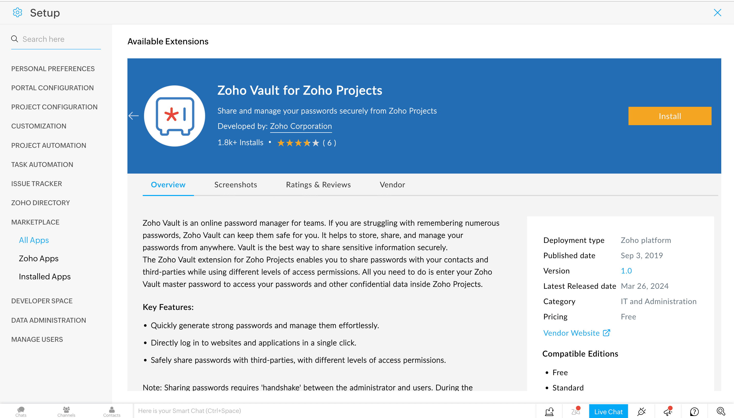Click the help question mark icon
This screenshot has width=734, height=418.
click(x=694, y=411)
